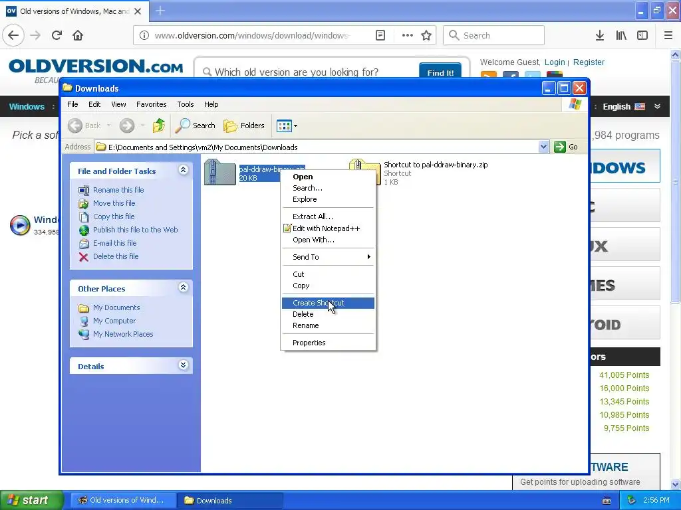Open Send To submenu arrow

click(x=368, y=257)
